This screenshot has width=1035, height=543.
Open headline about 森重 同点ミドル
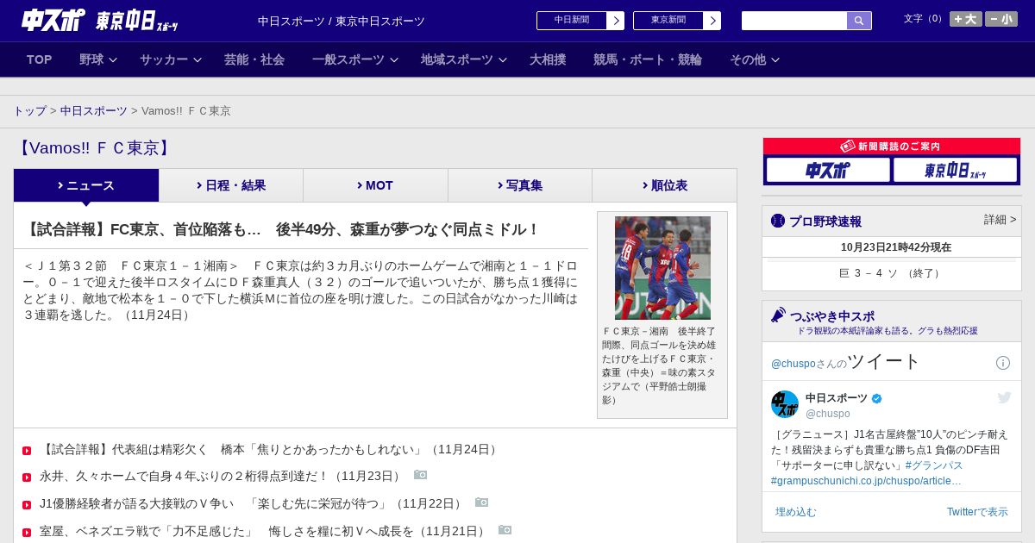click(x=281, y=229)
